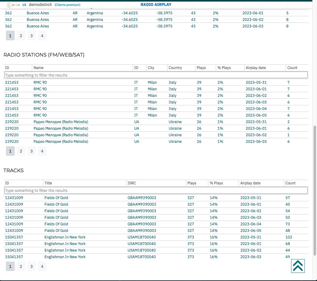The width and height of the screenshot is (317, 281).
Task: Click ISRC USAM18700040 in the 2023-06-01 row
Action: pos(141,243)
